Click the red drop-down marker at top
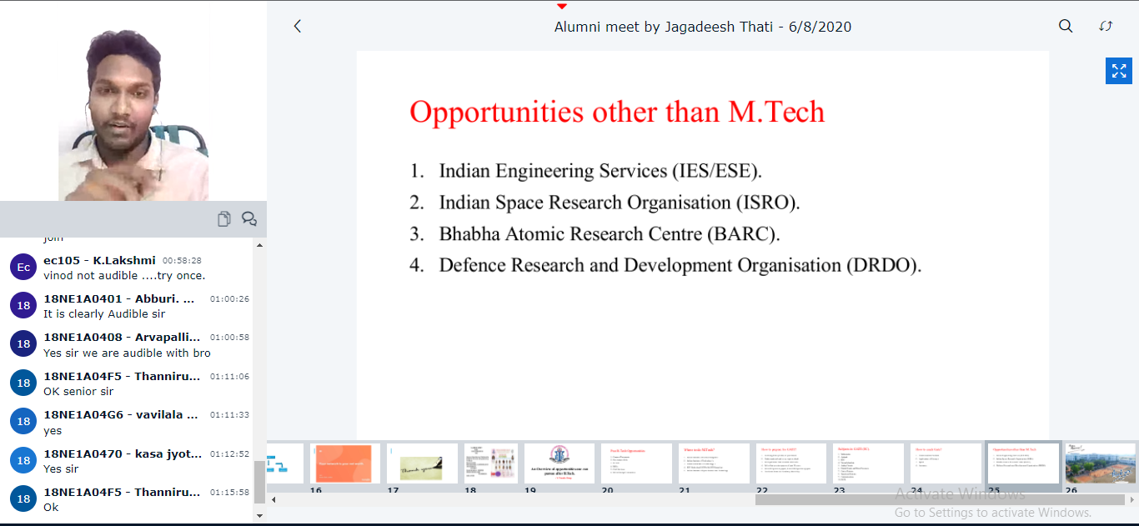 562,7
